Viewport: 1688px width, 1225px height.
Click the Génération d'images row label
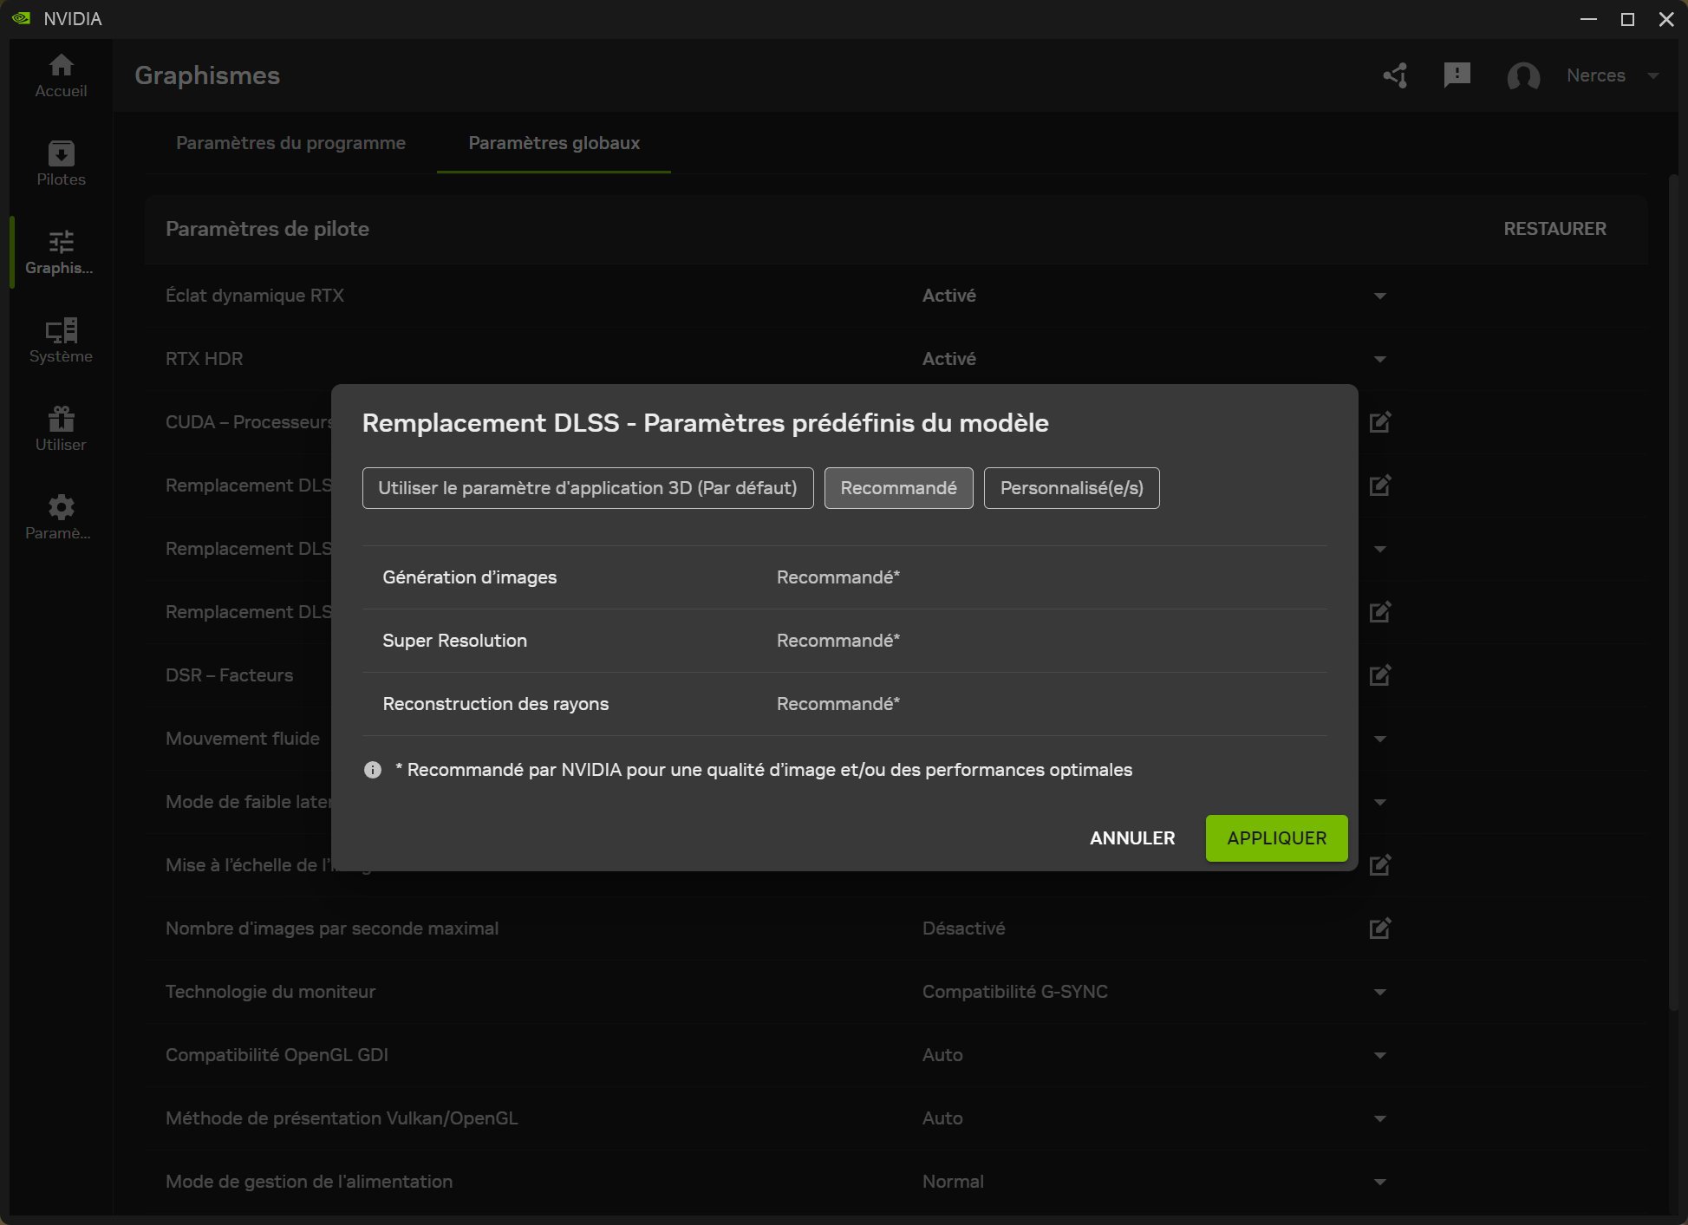click(470, 577)
